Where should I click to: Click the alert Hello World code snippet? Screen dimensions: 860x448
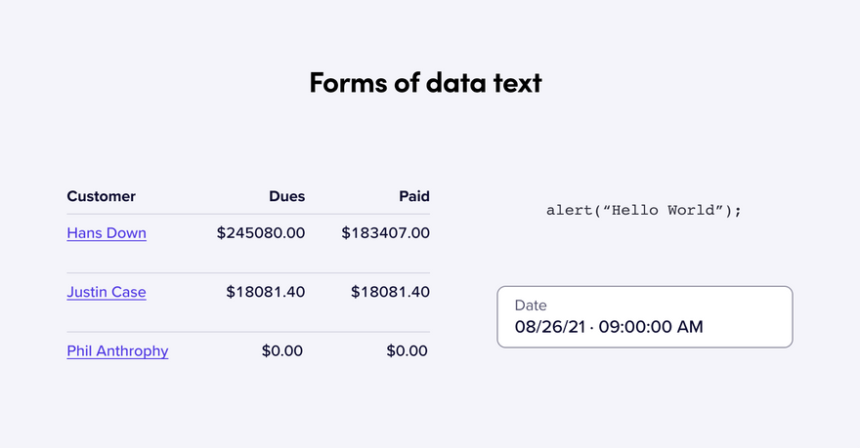[x=644, y=211]
